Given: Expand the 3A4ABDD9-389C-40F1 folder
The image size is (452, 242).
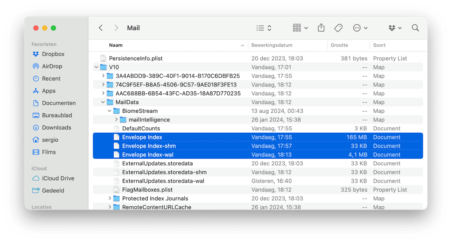Looking at the screenshot, I should 103,76.
